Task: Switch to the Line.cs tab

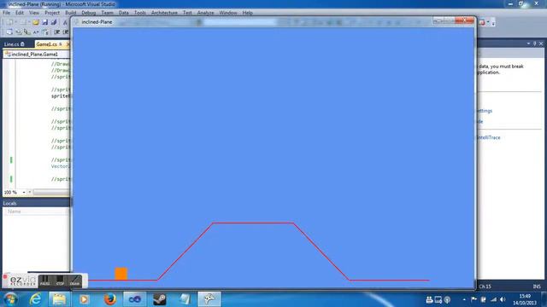Action: pos(15,44)
